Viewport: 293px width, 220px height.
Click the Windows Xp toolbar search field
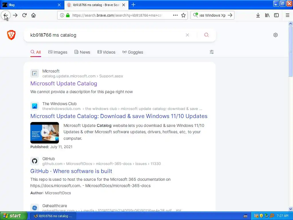coord(213,15)
